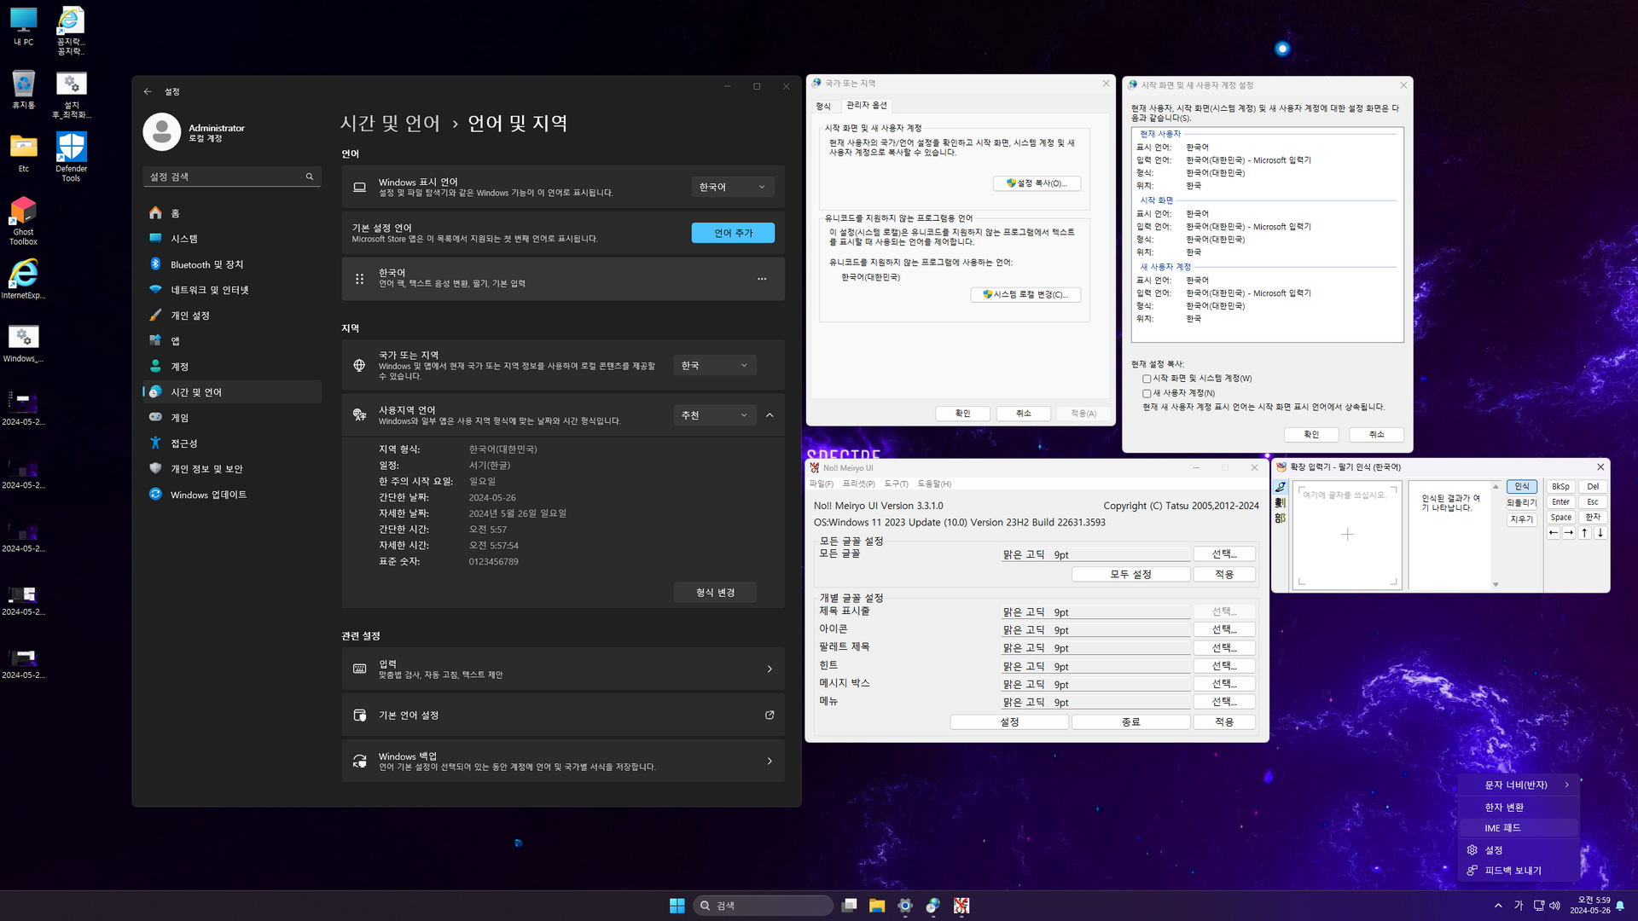Open Windows 표시 언어 한국어 dropdown
The height and width of the screenshot is (921, 1638).
pos(732,187)
